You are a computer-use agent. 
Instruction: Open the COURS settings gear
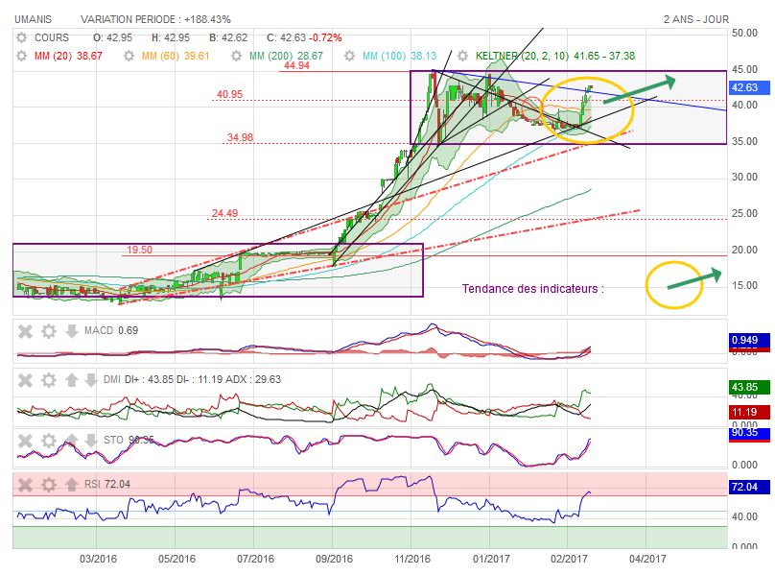click(x=21, y=37)
